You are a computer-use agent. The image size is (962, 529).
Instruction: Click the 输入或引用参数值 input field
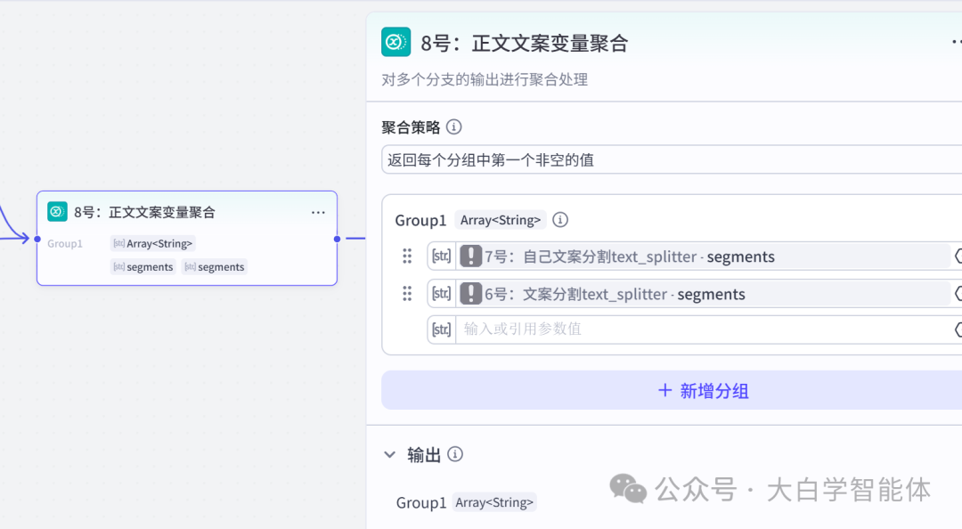click(x=705, y=330)
